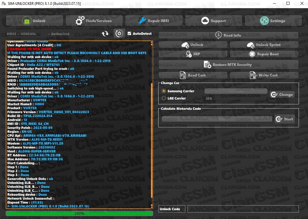Click the Restore MTK Security document icon
Image resolution: width=308 pixels, height=219 pixels.
208,65
